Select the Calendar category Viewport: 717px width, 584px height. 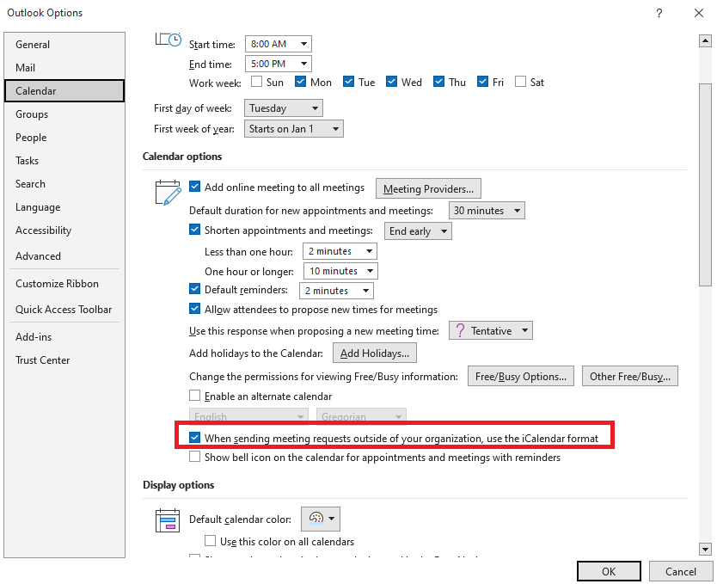pyautogui.click(x=64, y=91)
